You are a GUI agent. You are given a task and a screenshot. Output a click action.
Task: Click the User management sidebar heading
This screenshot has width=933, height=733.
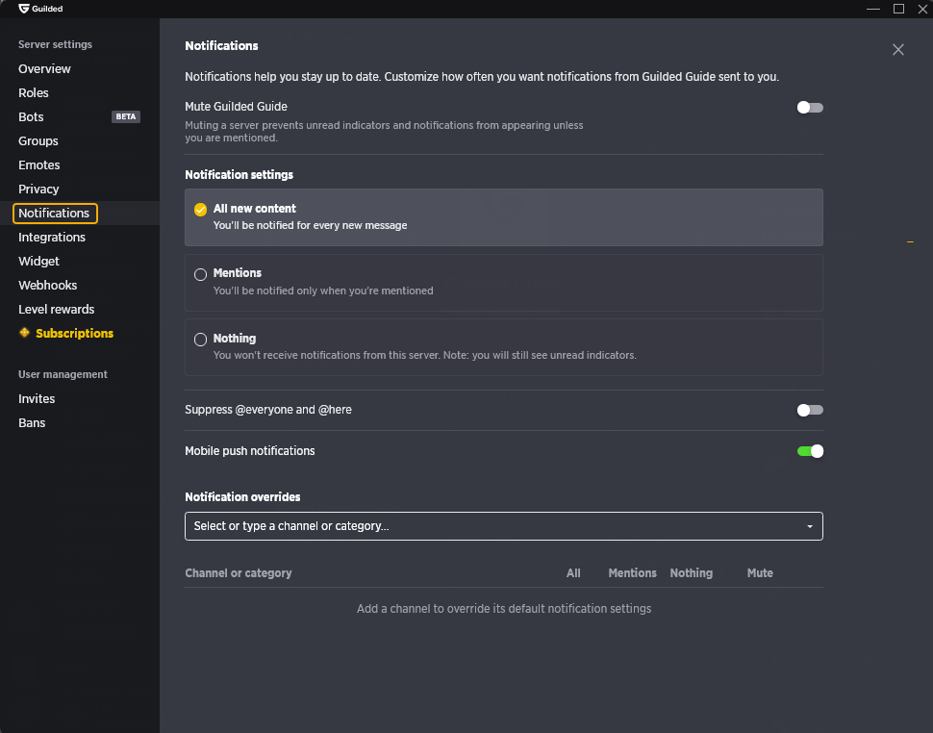pos(63,374)
